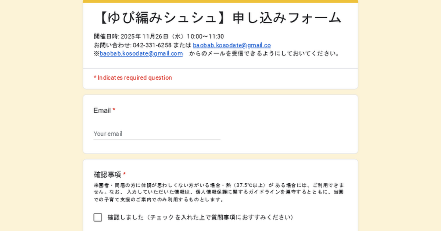
Task: Check the 確認しました confirmation checkbox
Action: (98, 217)
